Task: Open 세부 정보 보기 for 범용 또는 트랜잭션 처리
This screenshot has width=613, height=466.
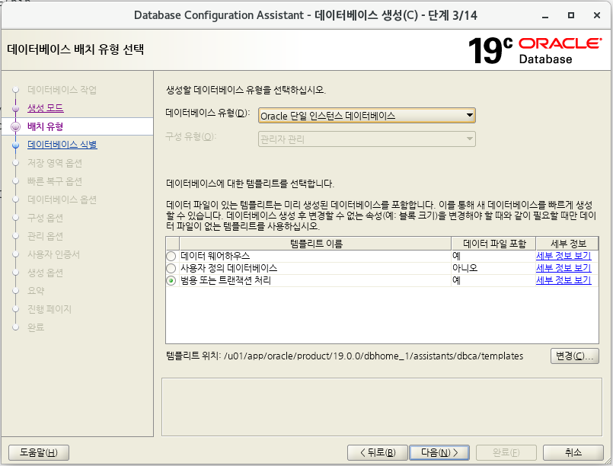Action: coord(564,280)
